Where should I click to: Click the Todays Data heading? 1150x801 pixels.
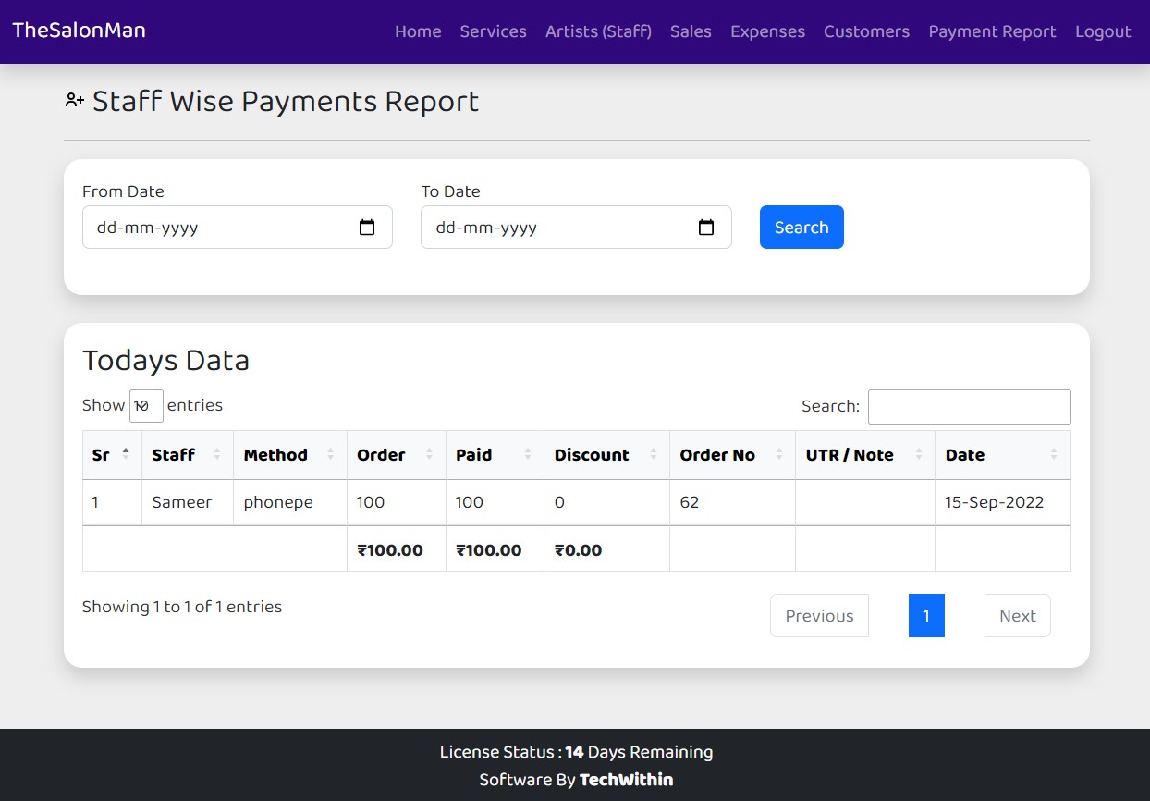point(166,360)
